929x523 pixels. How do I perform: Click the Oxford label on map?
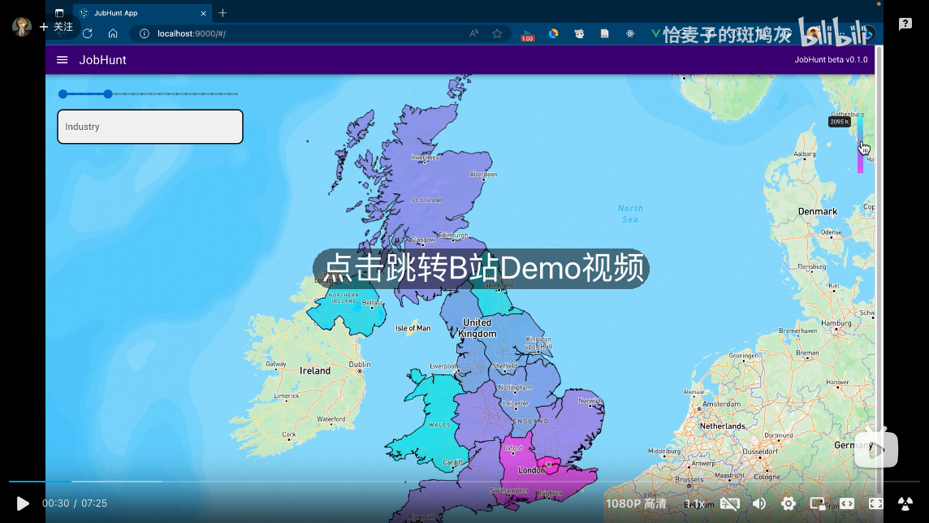pyautogui.click(x=513, y=447)
